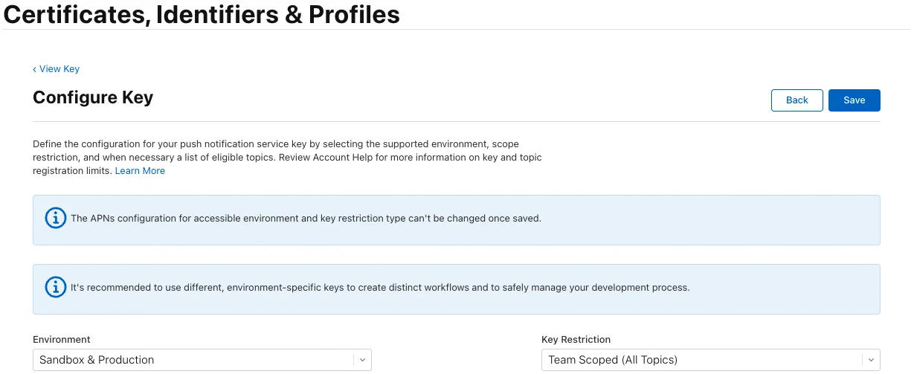Click the Certificates, Identifiers & Profiles title
Viewport: 914px width, 374px height.
coord(202,14)
